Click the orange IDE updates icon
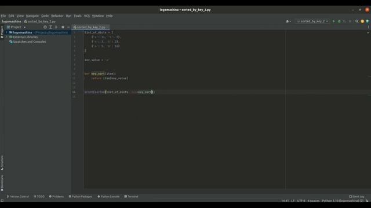 [362, 21]
